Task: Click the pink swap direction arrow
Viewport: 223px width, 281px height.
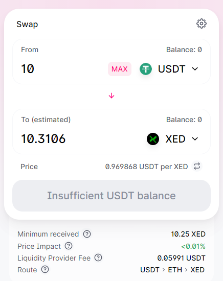Action: coord(111,96)
